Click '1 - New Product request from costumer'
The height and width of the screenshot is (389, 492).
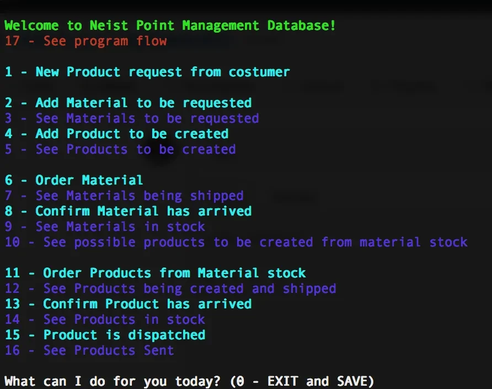pos(147,72)
